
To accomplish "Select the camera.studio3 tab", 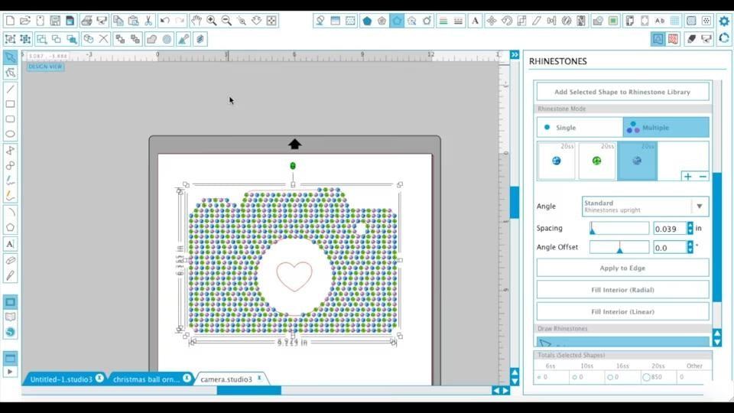I will 226,379.
